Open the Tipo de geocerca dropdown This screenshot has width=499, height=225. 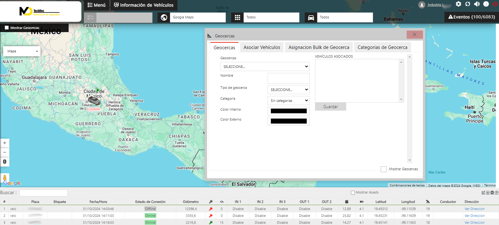point(288,89)
